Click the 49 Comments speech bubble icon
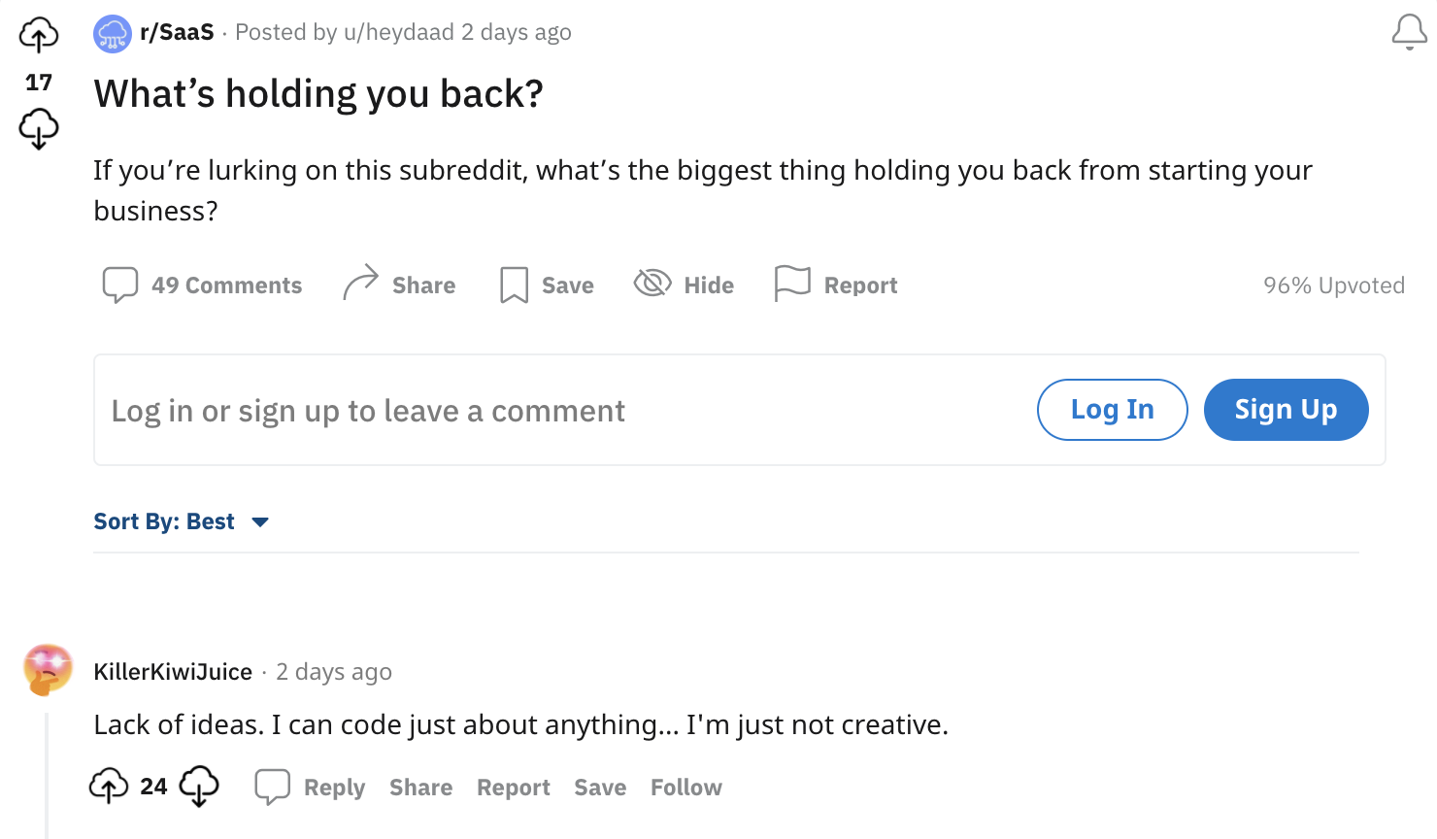1437x839 pixels. pyautogui.click(x=120, y=285)
